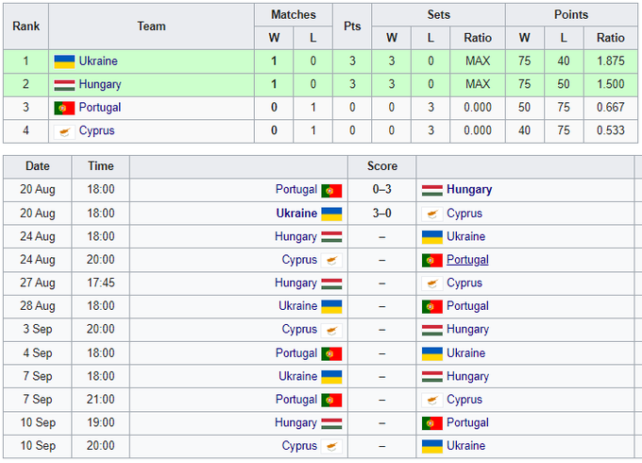Click Cyprus flag in the 3–0 match row
The width and height of the screenshot is (642, 463).
pos(432,214)
